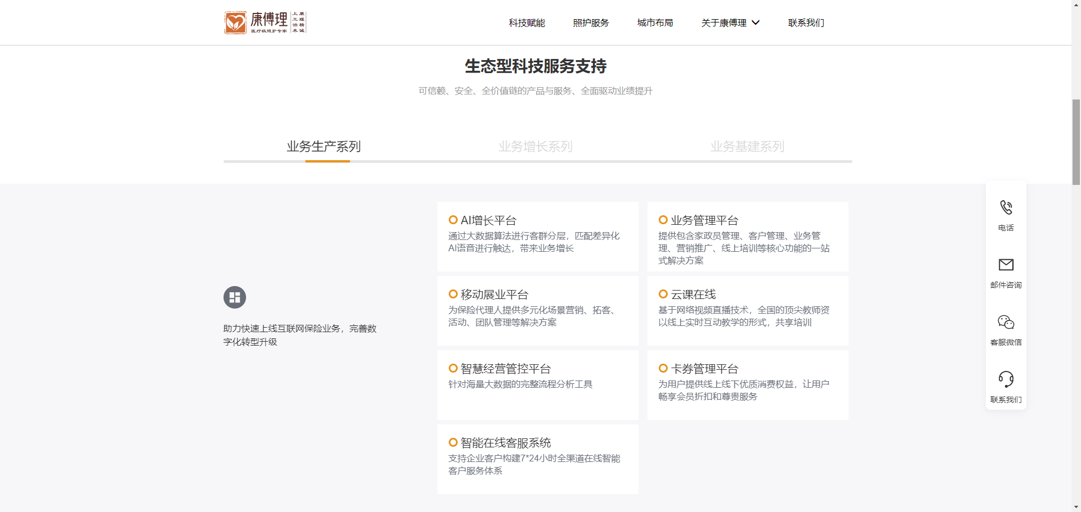This screenshot has width=1081, height=512.
Task: Open the 业务管理平台 card title
Action: (x=704, y=220)
